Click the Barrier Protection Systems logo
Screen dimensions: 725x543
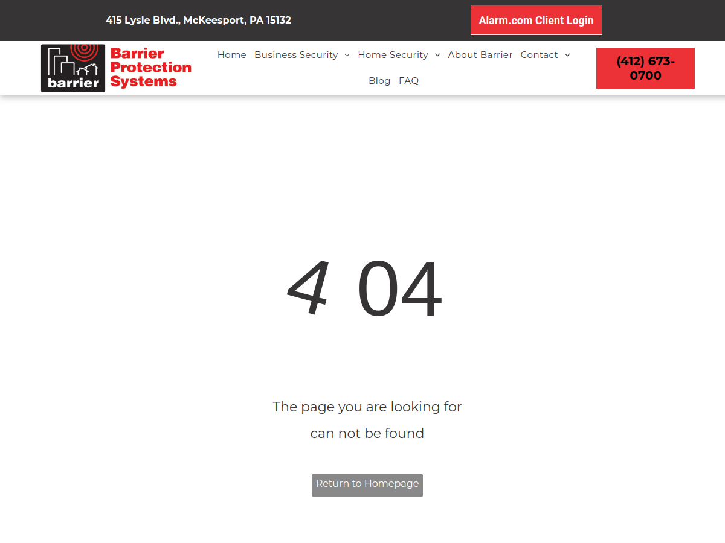[x=116, y=68]
